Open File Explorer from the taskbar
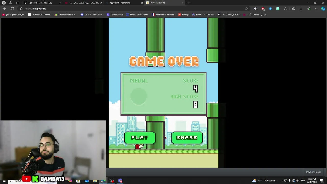The width and height of the screenshot is (327, 184). click(95, 181)
